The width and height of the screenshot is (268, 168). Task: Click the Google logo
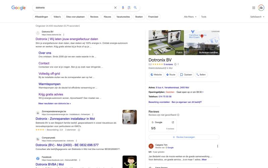[x=18, y=8]
